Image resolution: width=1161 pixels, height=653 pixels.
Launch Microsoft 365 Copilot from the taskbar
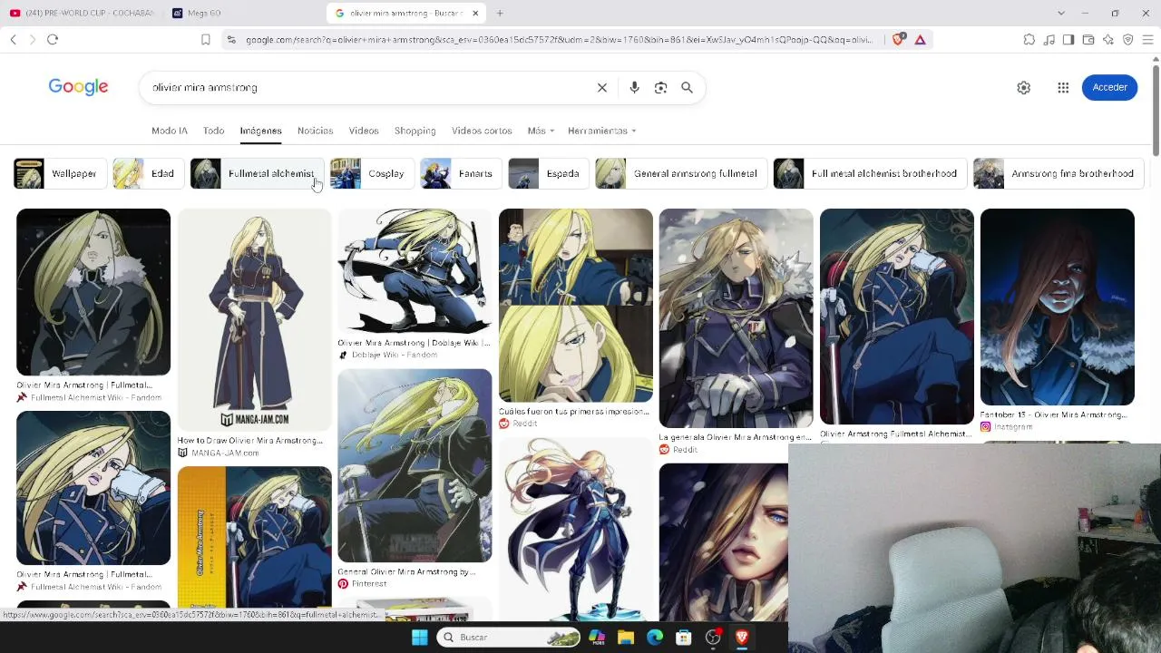(x=597, y=638)
